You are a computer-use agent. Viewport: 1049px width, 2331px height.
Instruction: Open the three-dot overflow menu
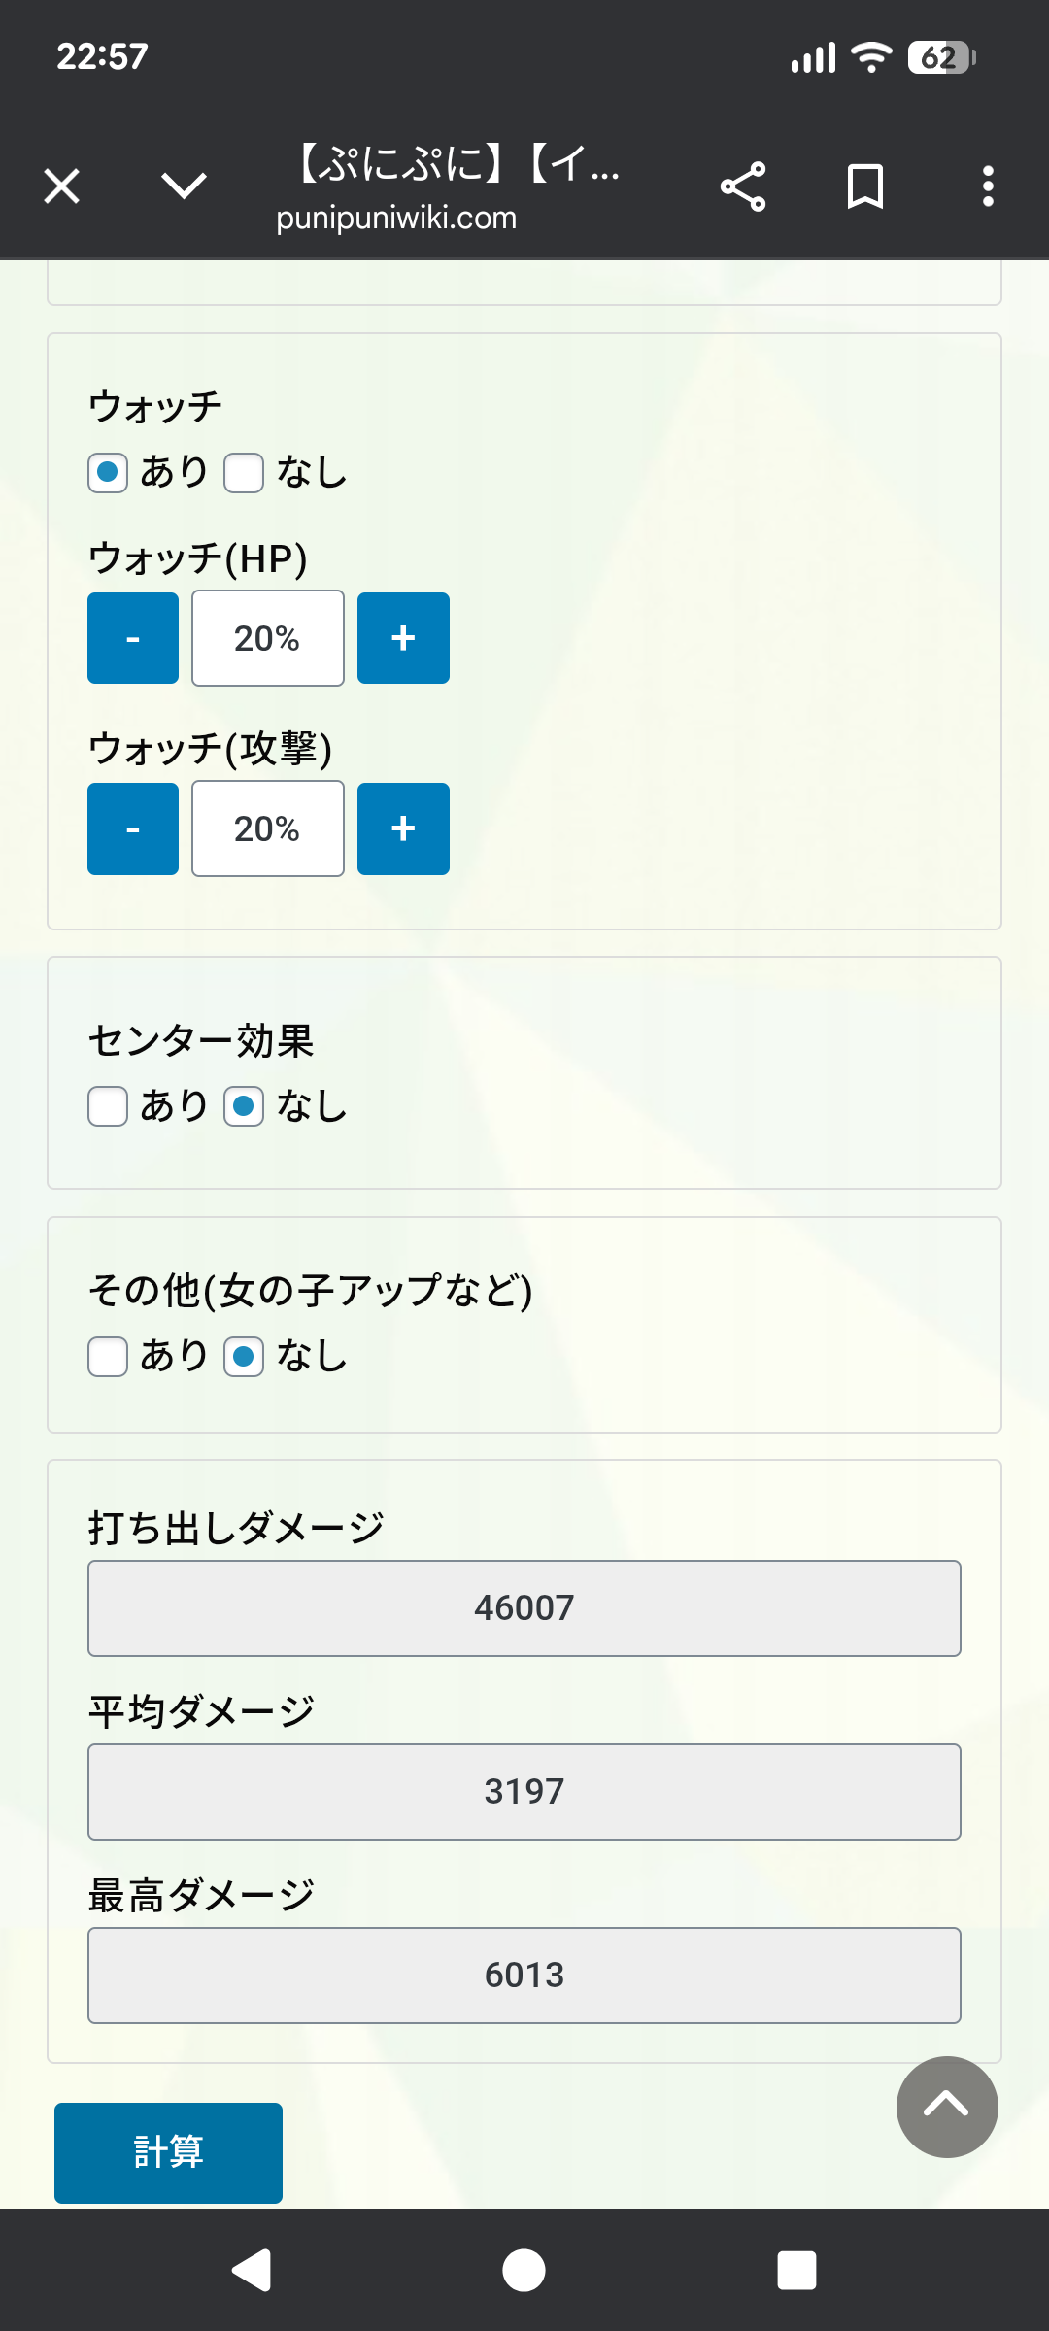tap(988, 186)
